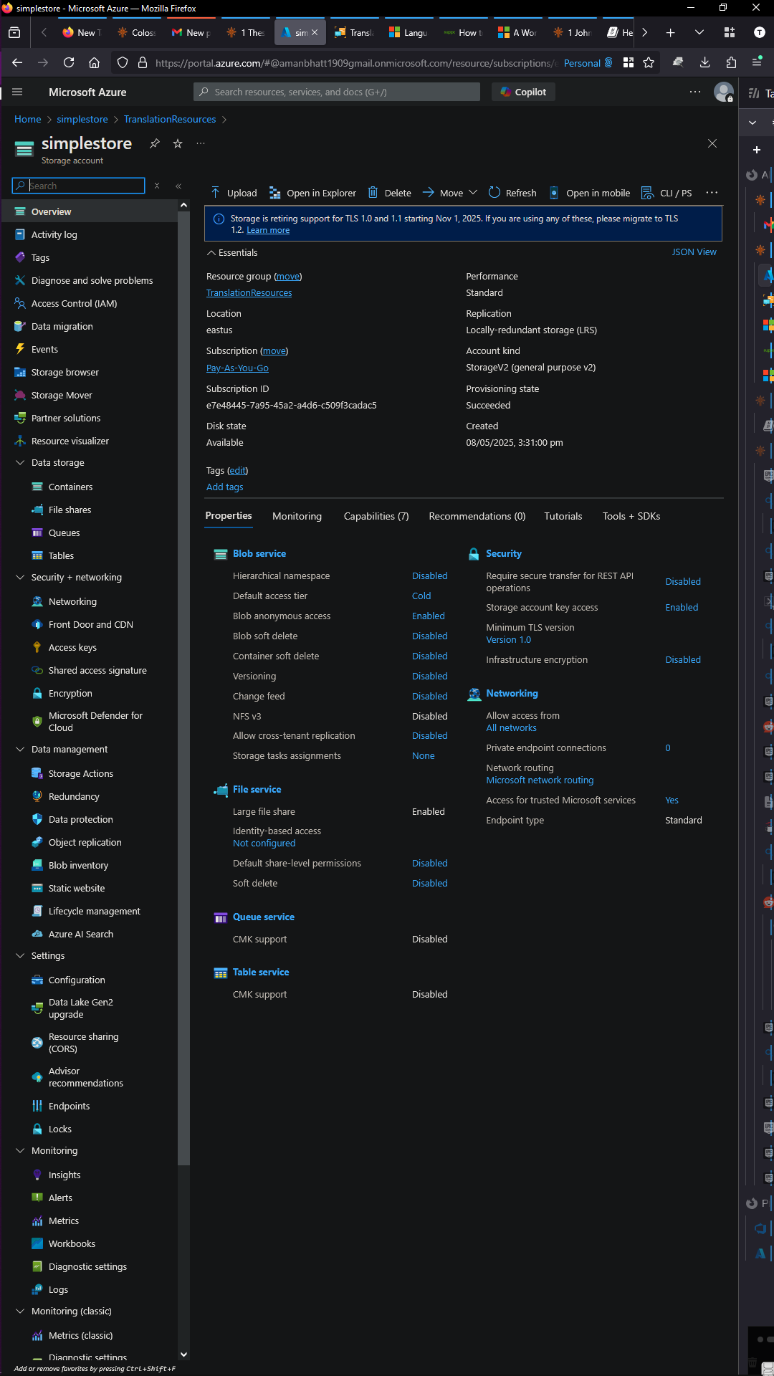Change Default access tier Cold
Viewport: 774px width, 1376px height.
click(x=421, y=596)
